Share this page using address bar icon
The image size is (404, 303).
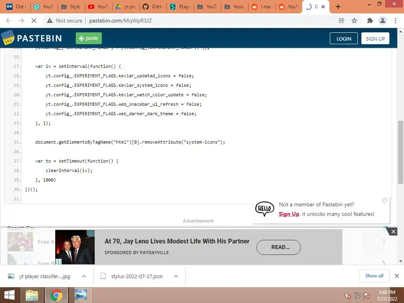[342, 21]
